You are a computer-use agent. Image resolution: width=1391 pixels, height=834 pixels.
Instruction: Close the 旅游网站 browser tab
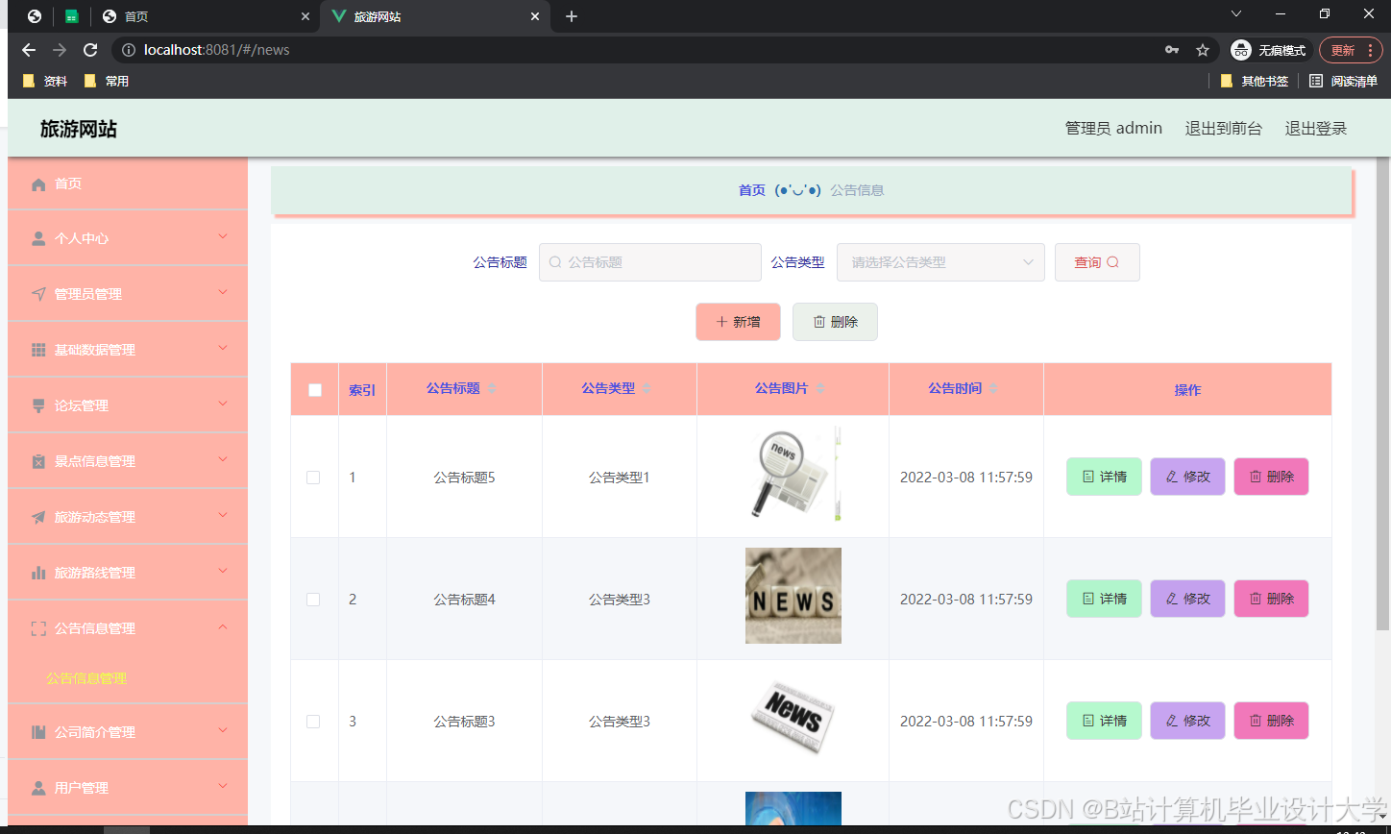coord(535,16)
